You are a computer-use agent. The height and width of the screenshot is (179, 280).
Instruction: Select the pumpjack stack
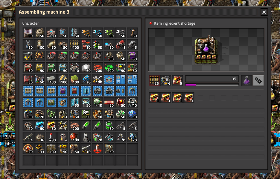(51, 114)
